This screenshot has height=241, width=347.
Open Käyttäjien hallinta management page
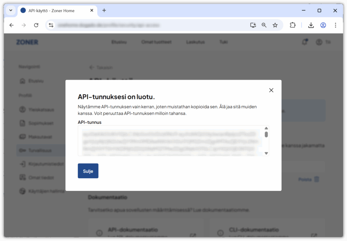coord(40,191)
